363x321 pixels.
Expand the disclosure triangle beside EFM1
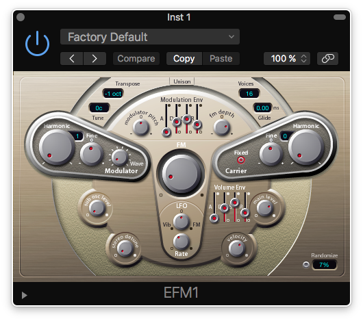[x=24, y=295]
